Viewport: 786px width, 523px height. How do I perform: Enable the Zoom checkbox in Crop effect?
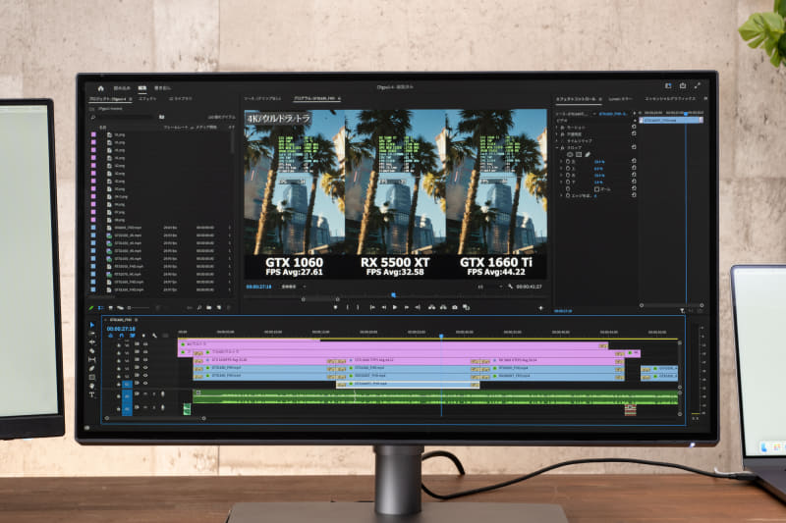coord(596,189)
